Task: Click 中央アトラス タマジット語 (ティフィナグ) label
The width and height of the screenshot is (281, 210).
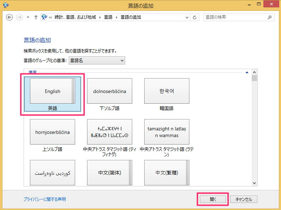Action: (110, 152)
